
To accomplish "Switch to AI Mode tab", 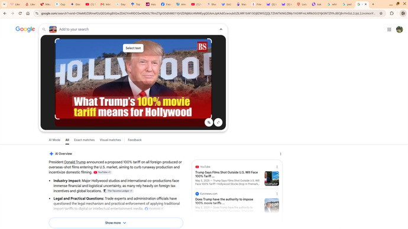I will 54,140.
